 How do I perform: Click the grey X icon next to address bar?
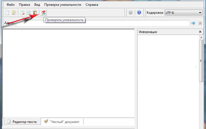(x=200, y=23)
